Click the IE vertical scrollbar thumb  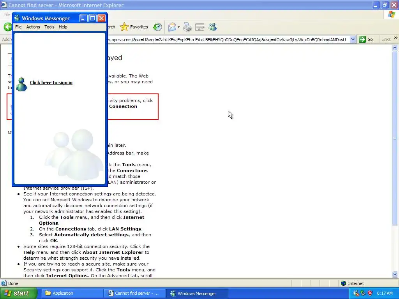(x=395, y=138)
